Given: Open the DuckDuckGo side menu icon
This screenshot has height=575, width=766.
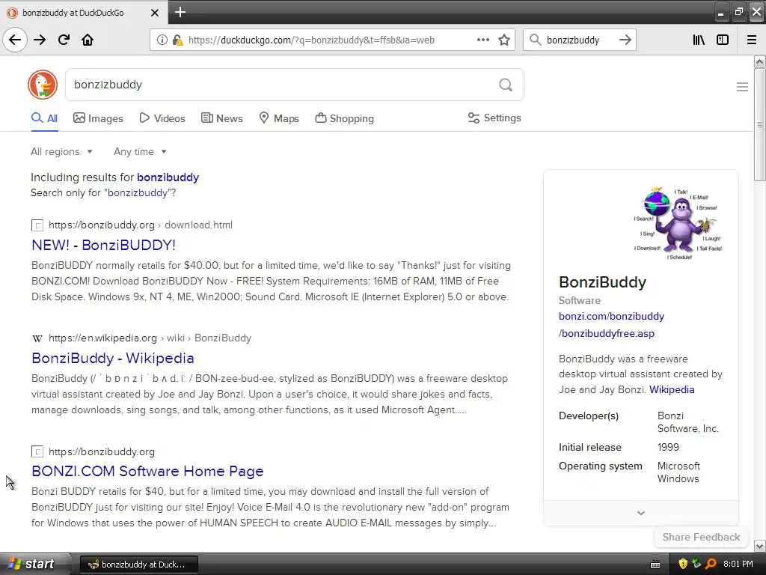Looking at the screenshot, I should pos(742,87).
